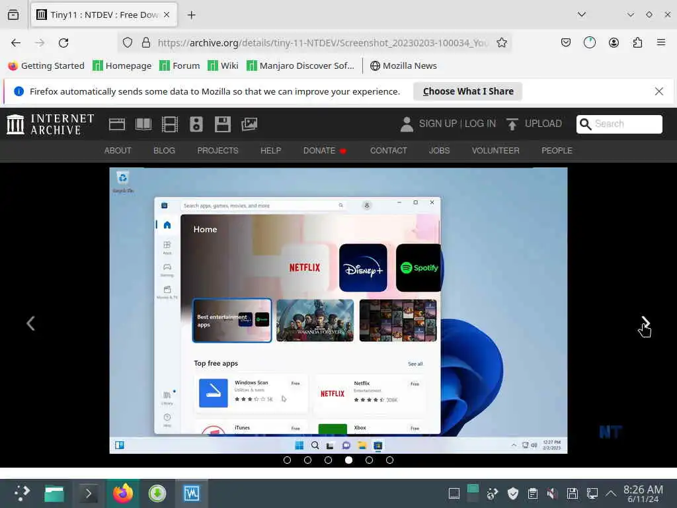Click the user avatar icon beside Sign Up
This screenshot has height=508, width=677.
coord(407,124)
